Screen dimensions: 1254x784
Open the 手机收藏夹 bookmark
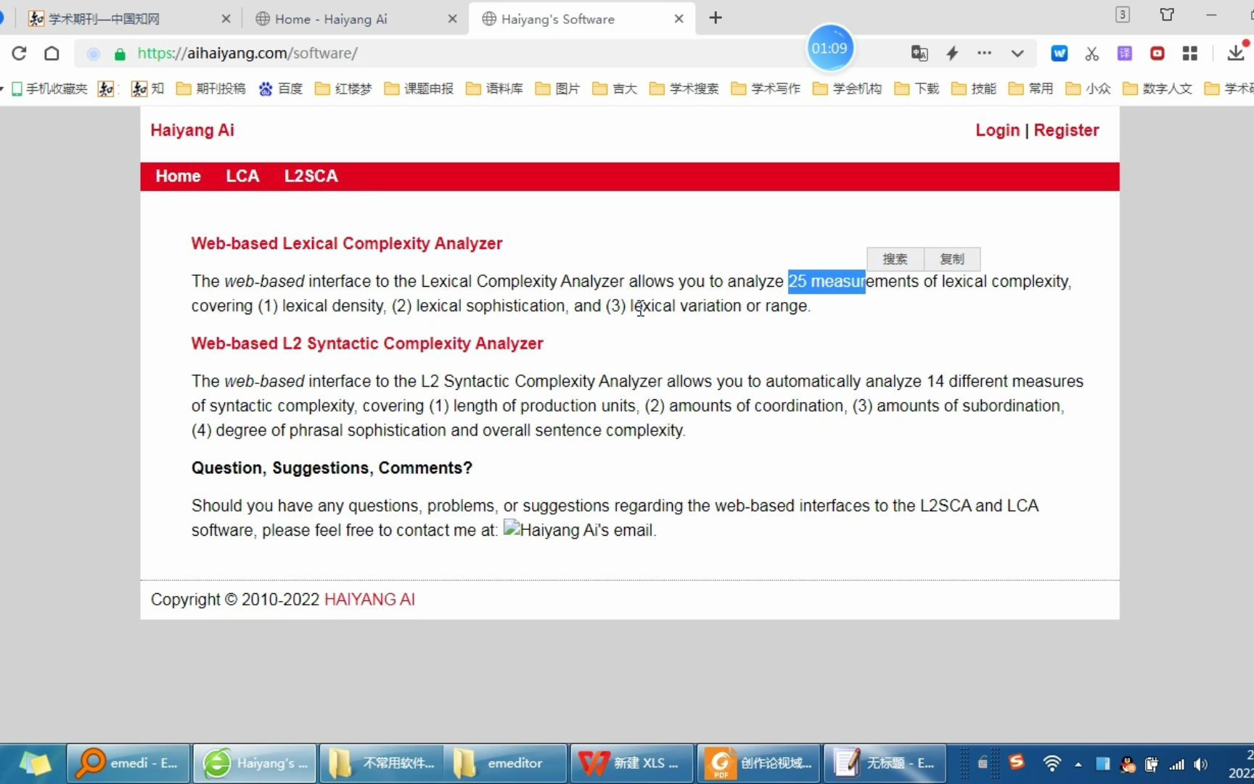tap(49, 89)
